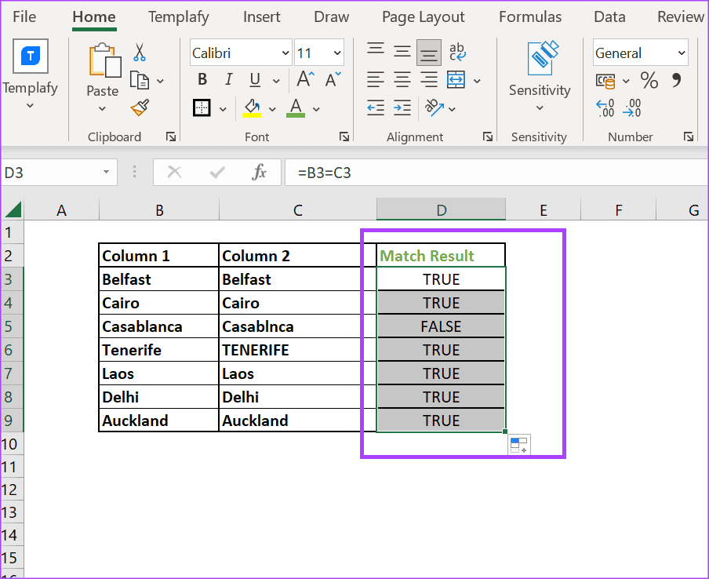The width and height of the screenshot is (709, 579).
Task: Cut selection with scissors icon
Action: pos(140,52)
